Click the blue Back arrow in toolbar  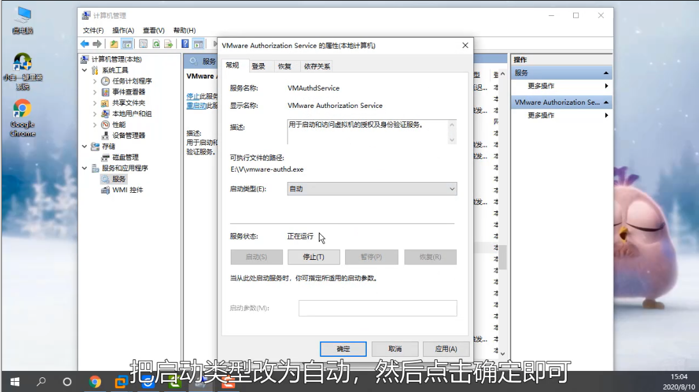[85, 43]
